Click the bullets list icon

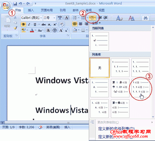(x=75, y=18)
